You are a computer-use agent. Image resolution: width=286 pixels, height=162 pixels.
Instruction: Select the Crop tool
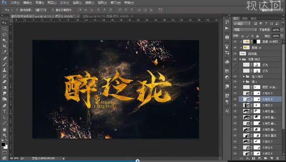4,46
